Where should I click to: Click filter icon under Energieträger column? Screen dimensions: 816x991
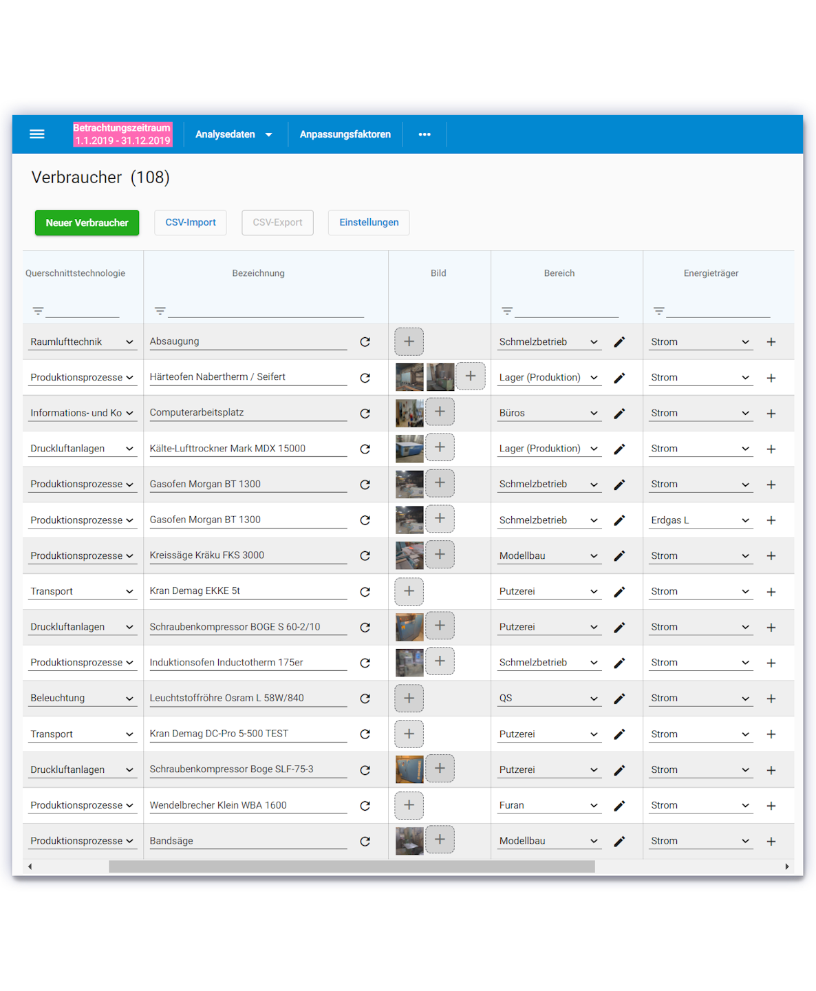pyautogui.click(x=659, y=311)
